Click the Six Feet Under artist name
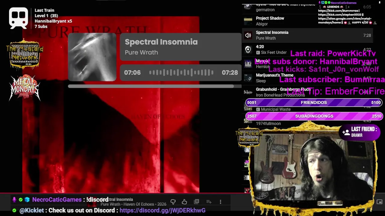 pyautogui.click(x=274, y=52)
